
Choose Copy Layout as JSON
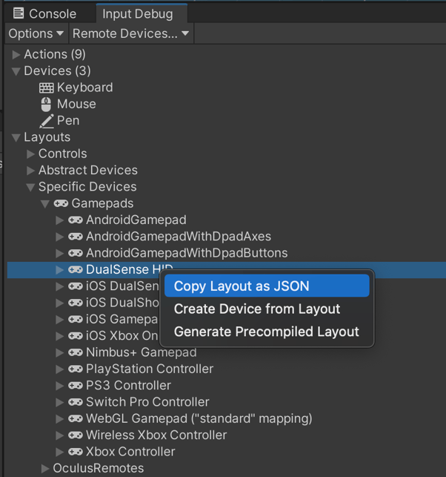tap(242, 286)
